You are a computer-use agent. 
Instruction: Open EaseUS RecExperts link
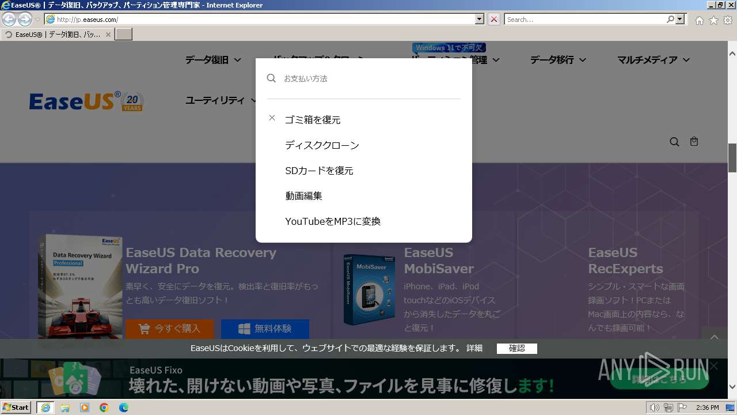(x=625, y=261)
